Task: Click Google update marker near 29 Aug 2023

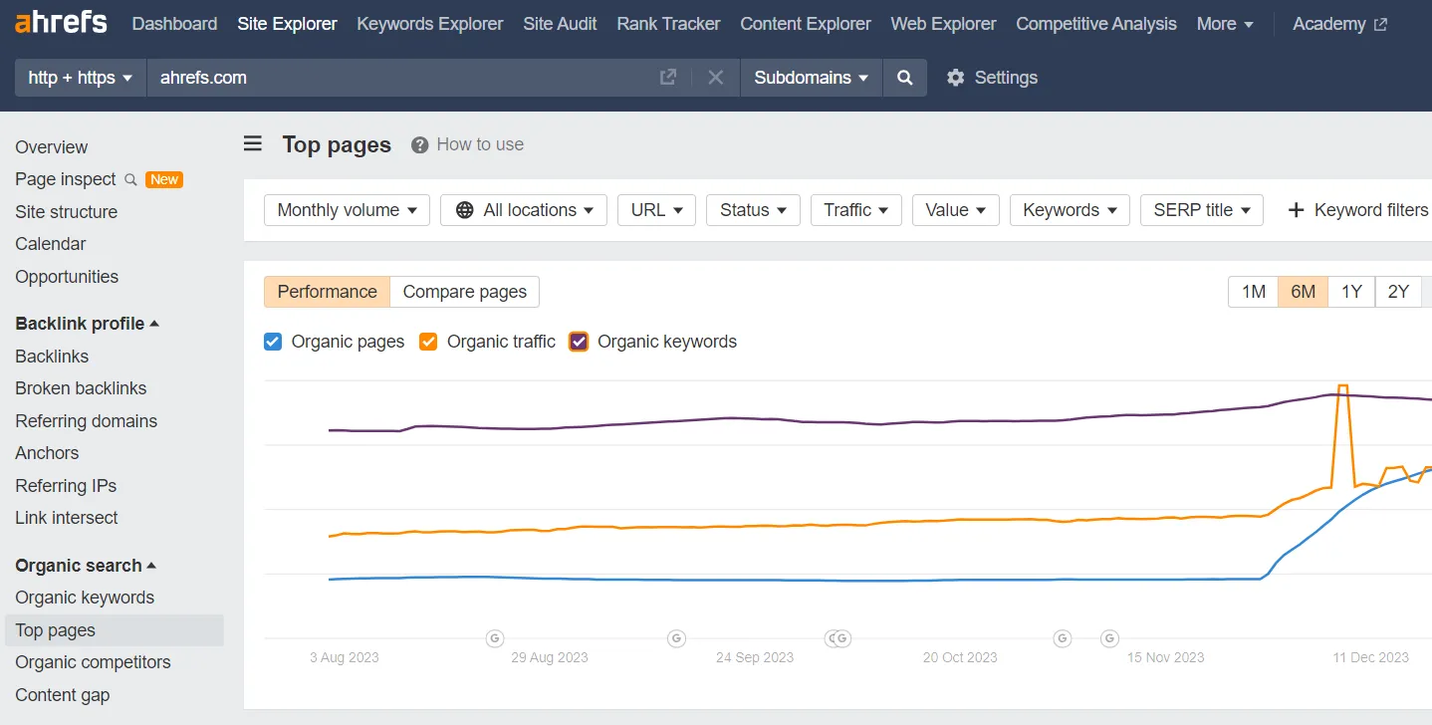Action: coord(495,637)
